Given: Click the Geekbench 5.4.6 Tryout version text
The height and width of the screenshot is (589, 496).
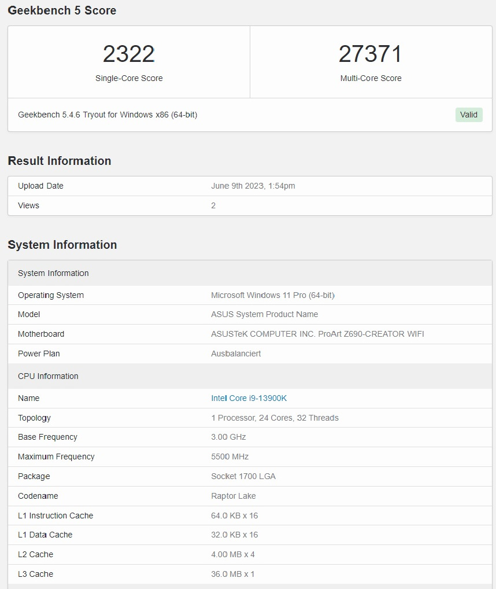Looking at the screenshot, I should click(108, 115).
